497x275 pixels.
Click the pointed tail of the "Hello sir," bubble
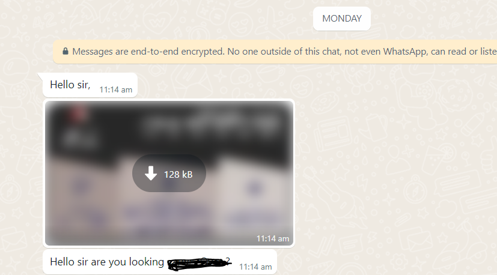pyautogui.click(x=40, y=76)
